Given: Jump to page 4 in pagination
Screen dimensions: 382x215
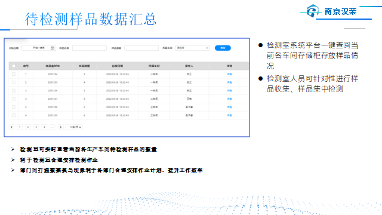Looking at the screenshot, I should (x=44, y=127).
